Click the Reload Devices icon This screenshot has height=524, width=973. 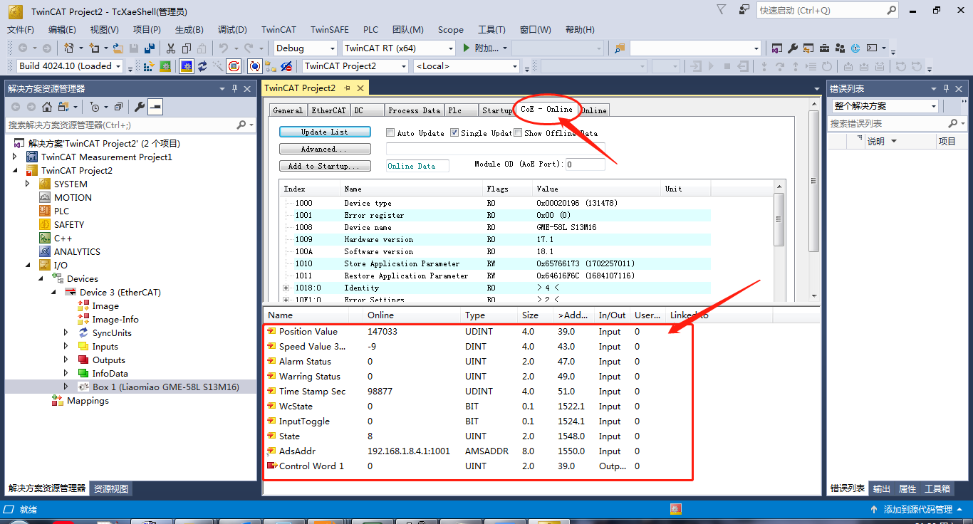tap(202, 66)
